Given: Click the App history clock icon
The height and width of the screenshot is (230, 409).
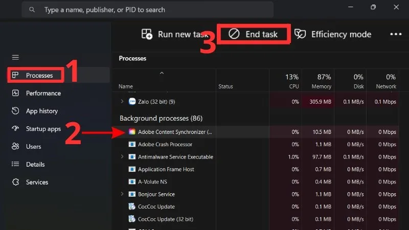Looking at the screenshot, I should pyautogui.click(x=15, y=111).
